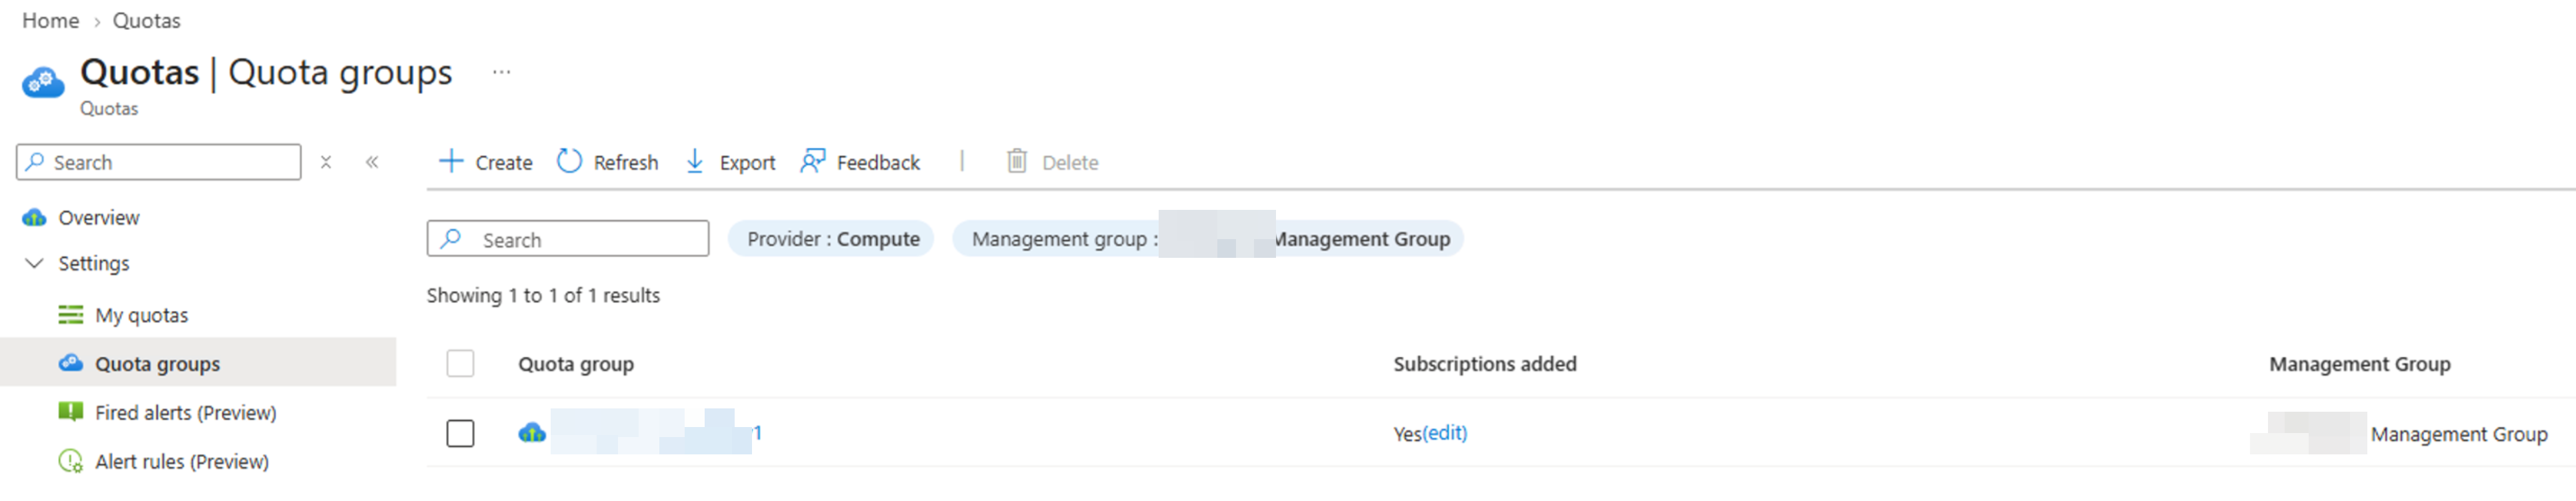The width and height of the screenshot is (2576, 501).
Task: Open Overview in the sidebar
Action: point(99,218)
